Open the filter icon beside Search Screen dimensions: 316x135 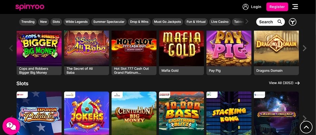coord(292,22)
